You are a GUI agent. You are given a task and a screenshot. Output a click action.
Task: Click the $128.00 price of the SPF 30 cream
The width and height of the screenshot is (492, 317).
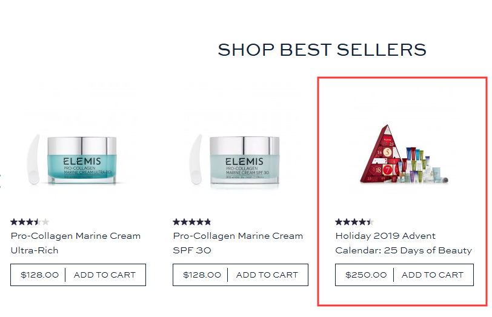click(x=202, y=275)
